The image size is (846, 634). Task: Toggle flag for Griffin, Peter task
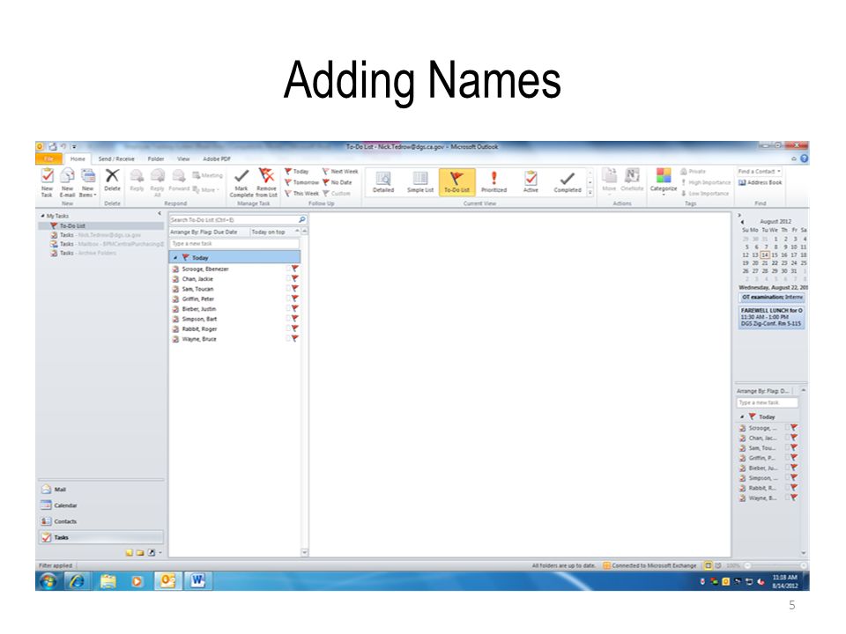[x=294, y=299]
